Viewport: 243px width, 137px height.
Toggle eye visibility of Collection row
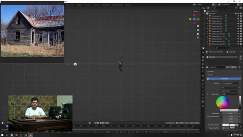[x=238, y=14]
